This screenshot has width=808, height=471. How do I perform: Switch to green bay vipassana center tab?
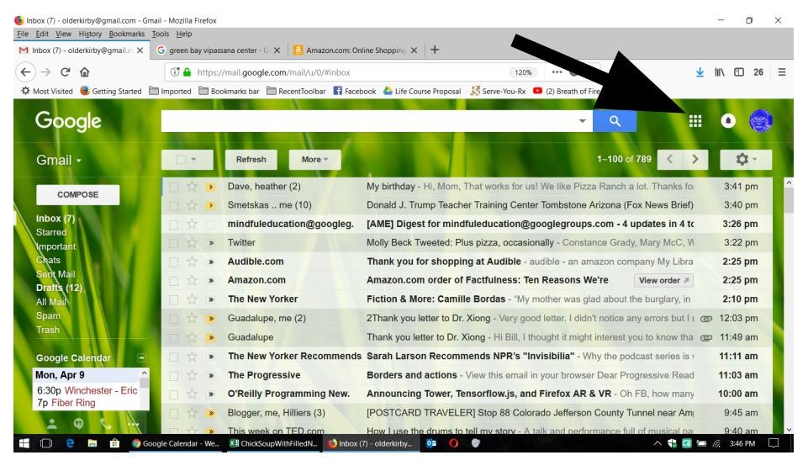click(x=218, y=50)
